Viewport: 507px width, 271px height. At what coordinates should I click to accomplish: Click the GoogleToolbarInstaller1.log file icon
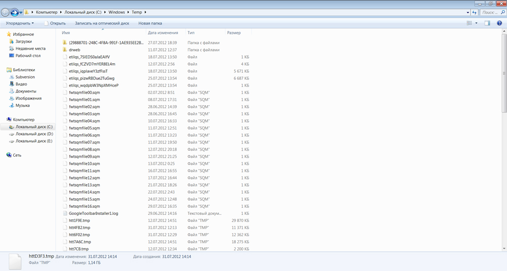pos(65,213)
